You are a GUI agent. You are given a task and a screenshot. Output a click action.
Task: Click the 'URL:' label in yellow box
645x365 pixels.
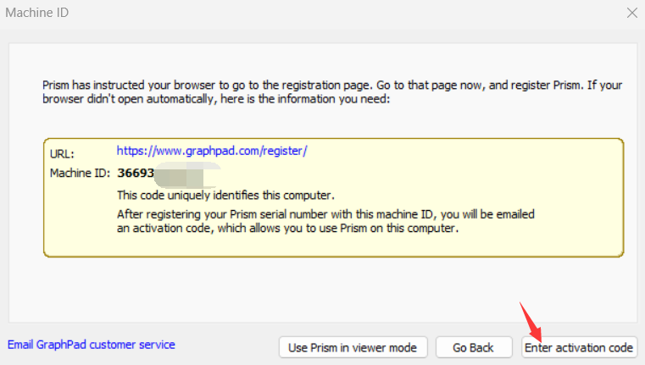pyautogui.click(x=62, y=154)
